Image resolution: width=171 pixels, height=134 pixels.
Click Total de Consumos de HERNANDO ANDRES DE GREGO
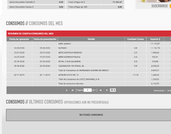pyautogui.click(x=83, y=70)
